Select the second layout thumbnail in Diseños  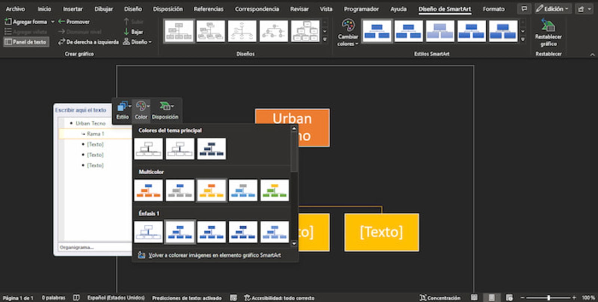(211, 31)
